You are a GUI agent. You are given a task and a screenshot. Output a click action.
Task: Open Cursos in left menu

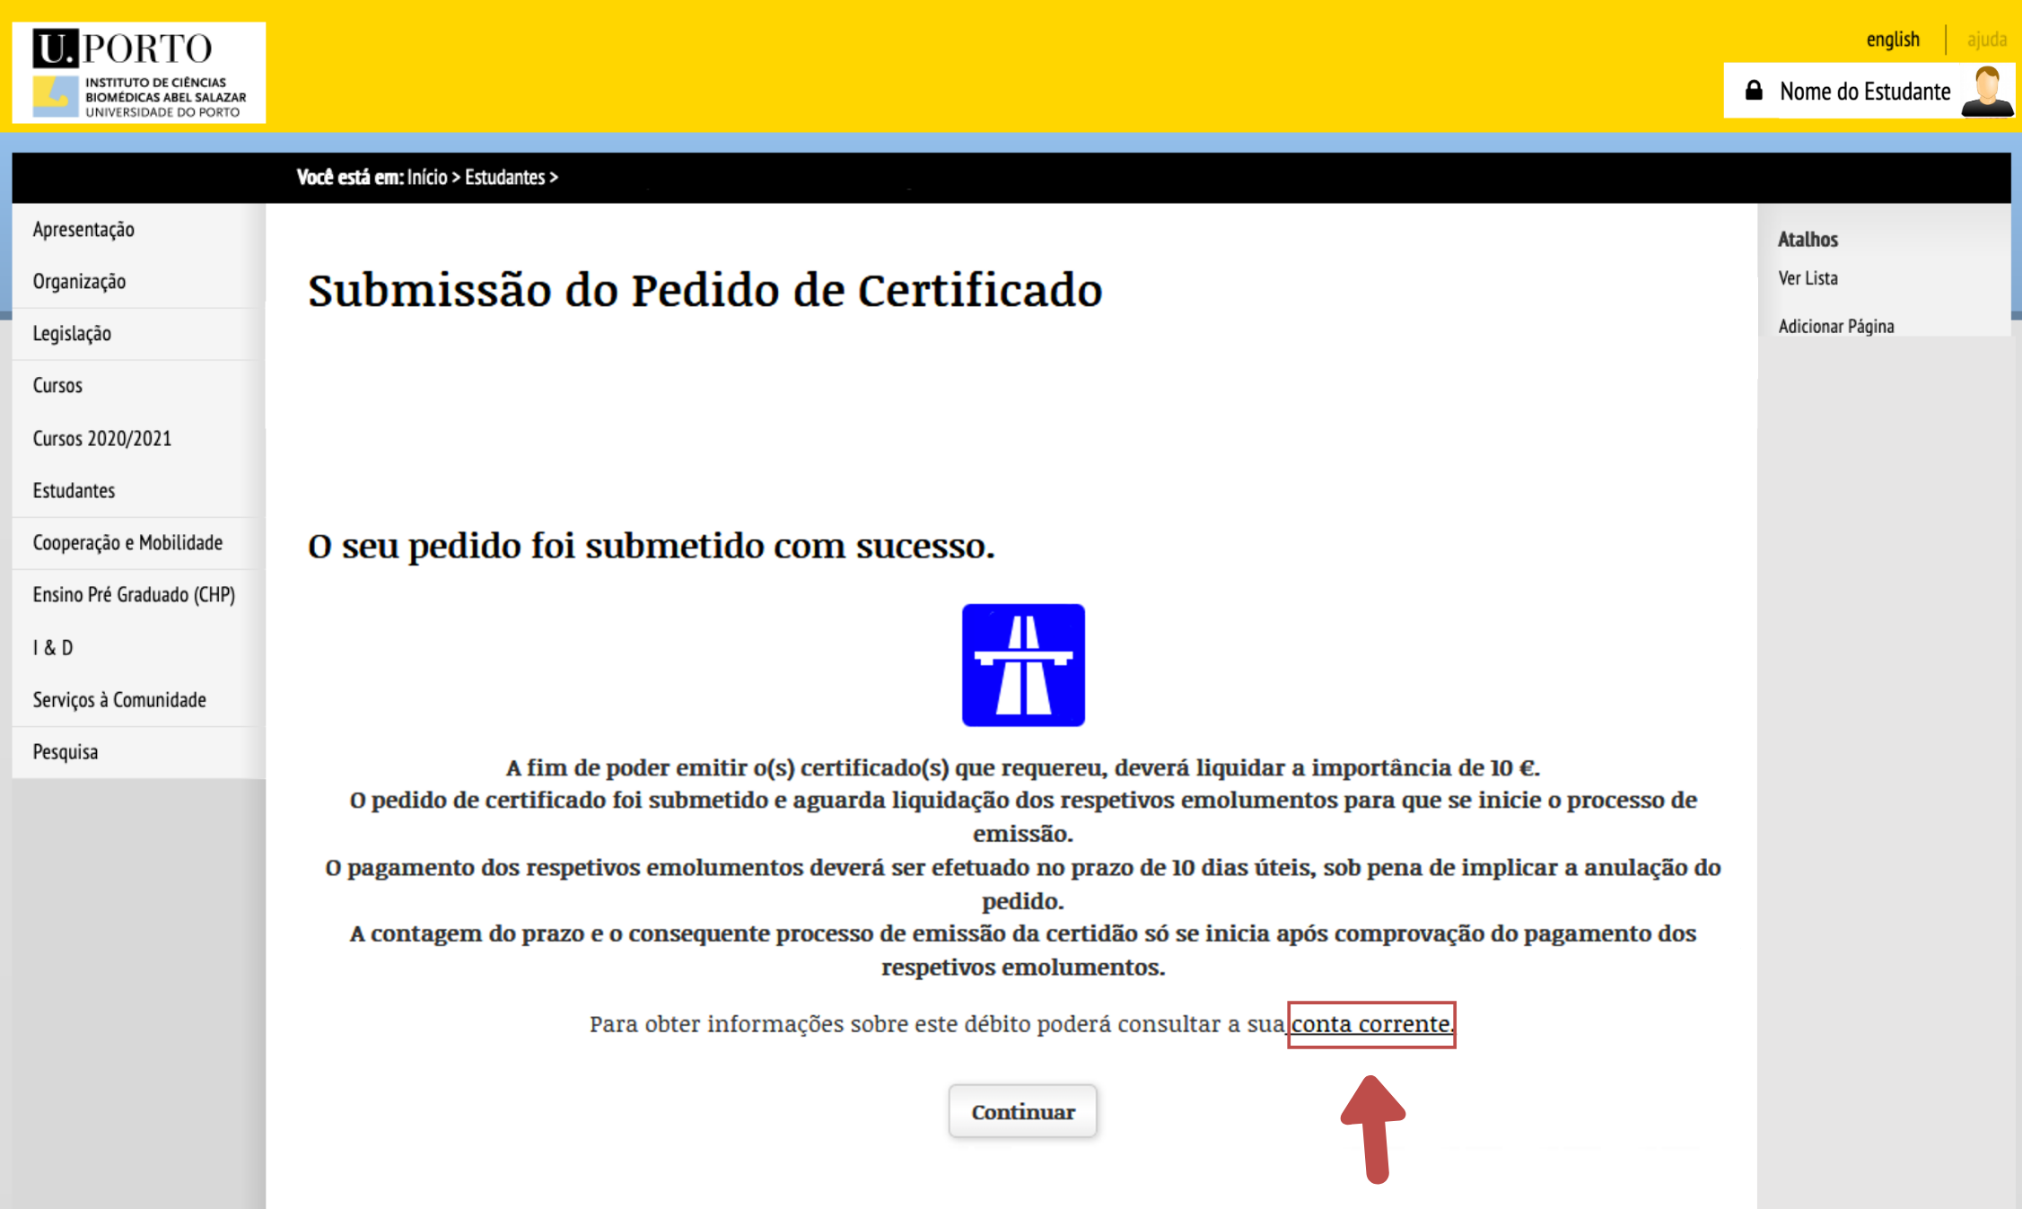(57, 386)
